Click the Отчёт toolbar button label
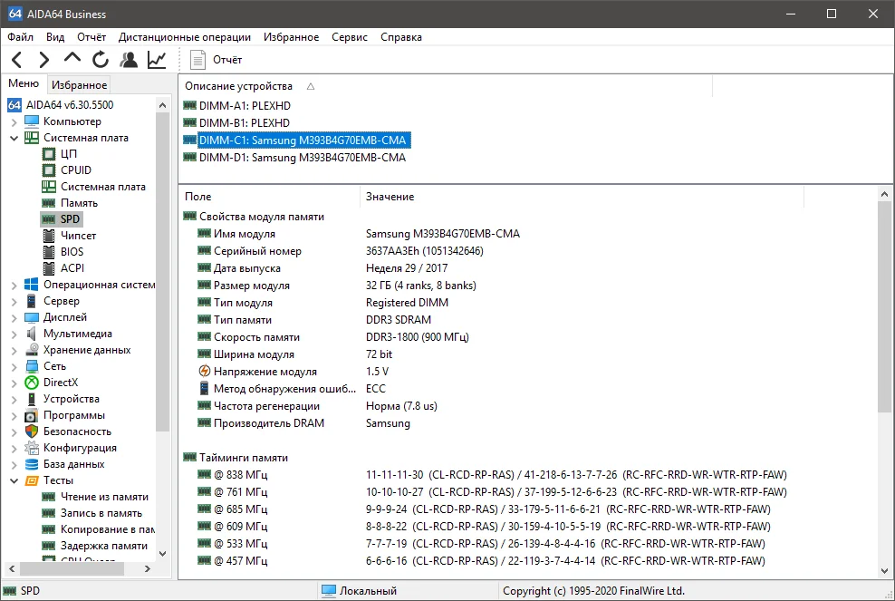 (227, 60)
